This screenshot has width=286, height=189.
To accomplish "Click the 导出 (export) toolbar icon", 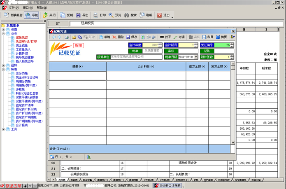I will pos(82,15).
